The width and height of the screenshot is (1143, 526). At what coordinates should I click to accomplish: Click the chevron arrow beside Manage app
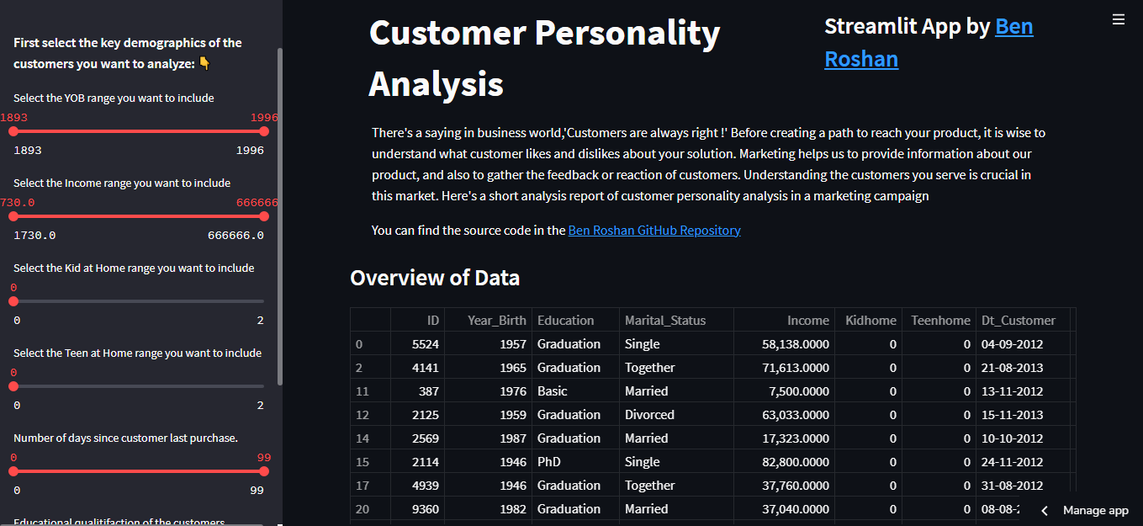tap(1045, 510)
